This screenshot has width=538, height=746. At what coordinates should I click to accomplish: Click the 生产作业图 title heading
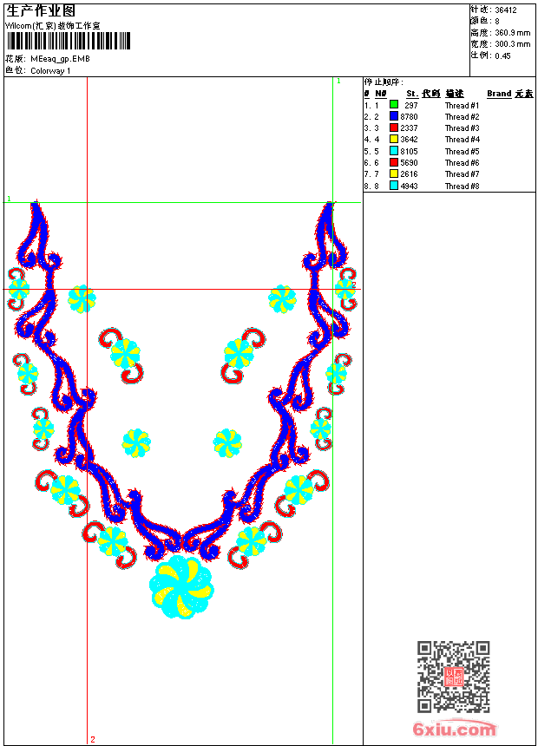[41, 10]
